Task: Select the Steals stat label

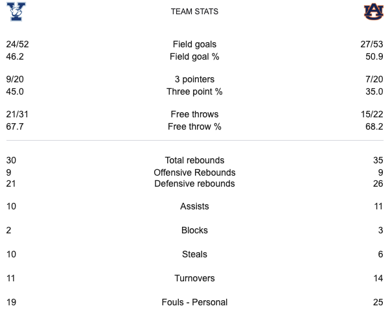Action: click(194, 255)
